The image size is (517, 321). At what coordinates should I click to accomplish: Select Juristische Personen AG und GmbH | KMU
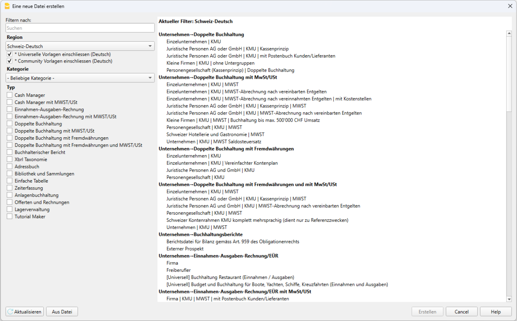tap(210, 170)
